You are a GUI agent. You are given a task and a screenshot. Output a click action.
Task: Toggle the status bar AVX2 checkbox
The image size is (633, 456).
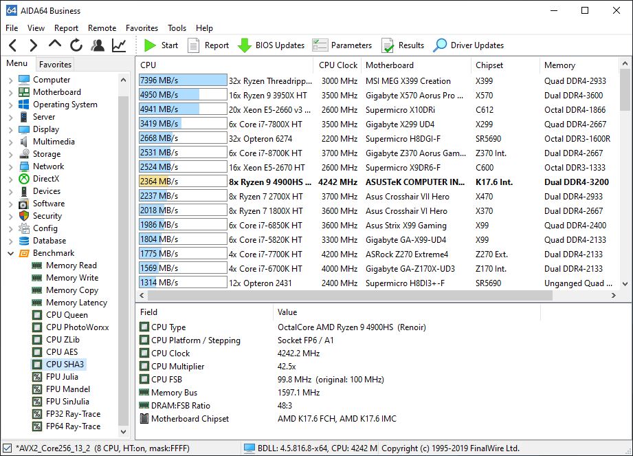coord(7,448)
